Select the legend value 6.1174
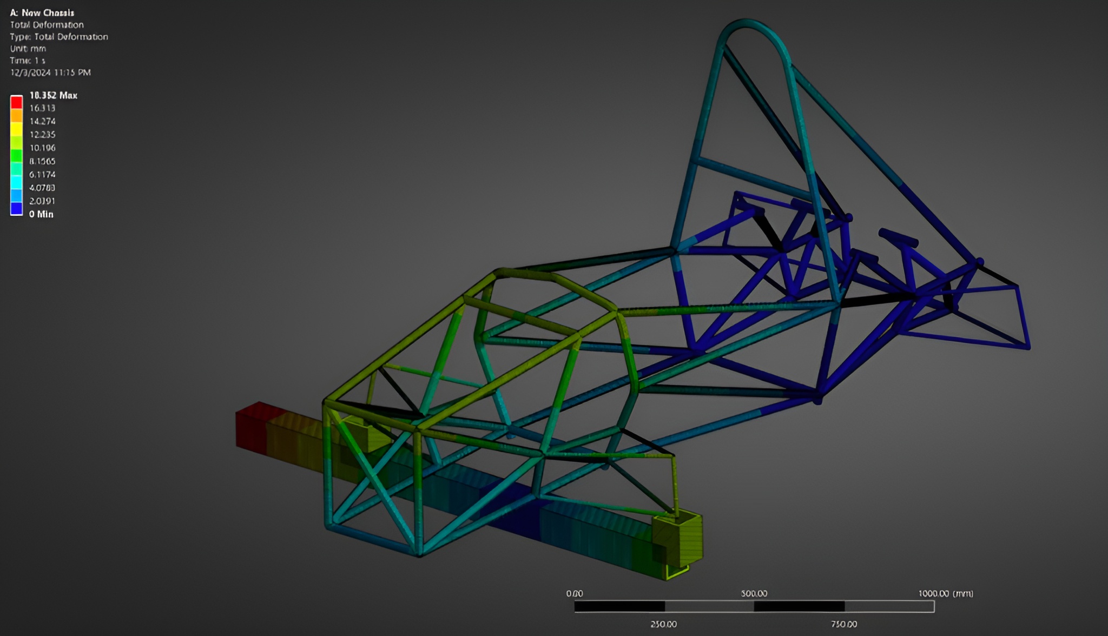 click(x=43, y=175)
